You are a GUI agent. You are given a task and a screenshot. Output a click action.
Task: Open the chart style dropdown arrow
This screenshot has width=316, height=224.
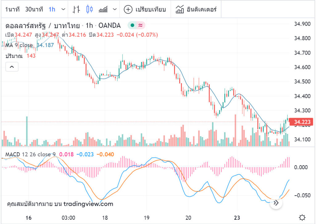[x=115, y=9]
